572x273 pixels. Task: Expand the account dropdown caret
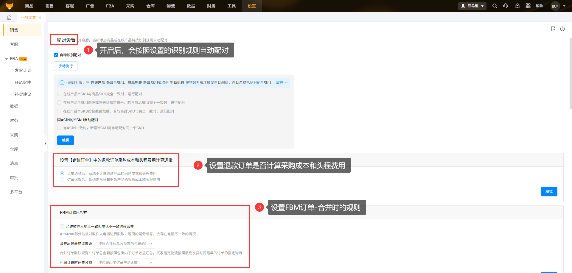pyautogui.click(x=564, y=6)
